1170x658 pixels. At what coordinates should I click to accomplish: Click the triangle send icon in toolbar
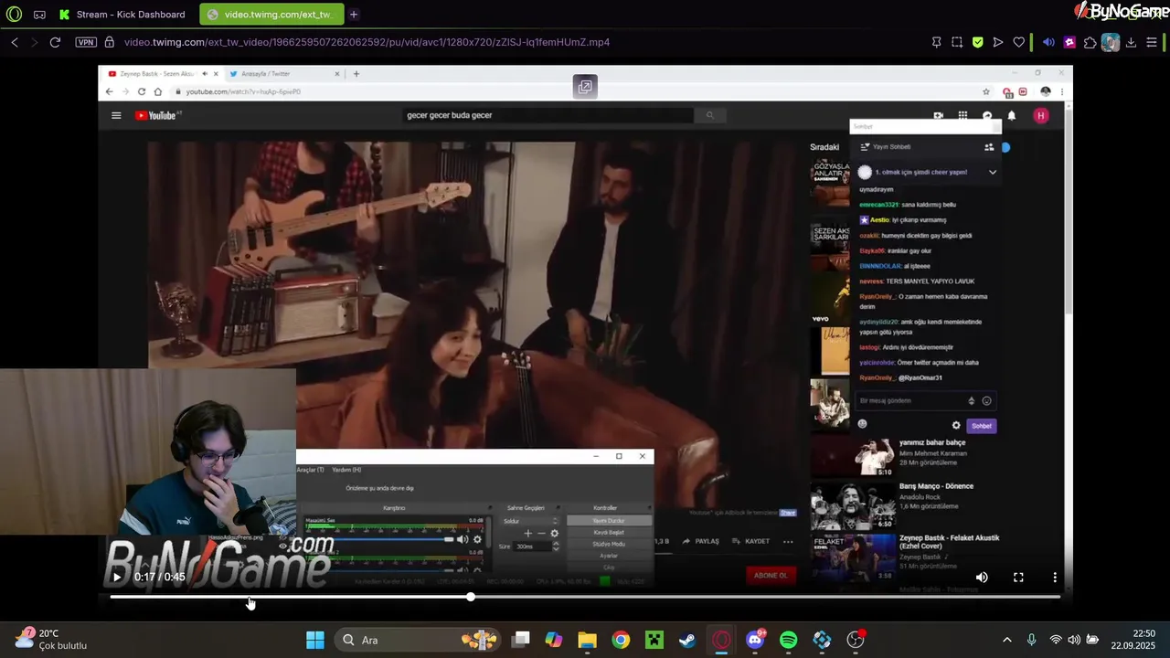pos(998,42)
